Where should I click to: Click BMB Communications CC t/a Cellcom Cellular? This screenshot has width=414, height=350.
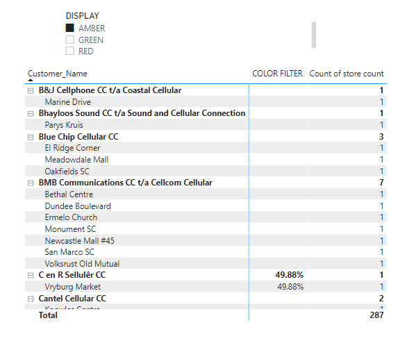(x=126, y=183)
